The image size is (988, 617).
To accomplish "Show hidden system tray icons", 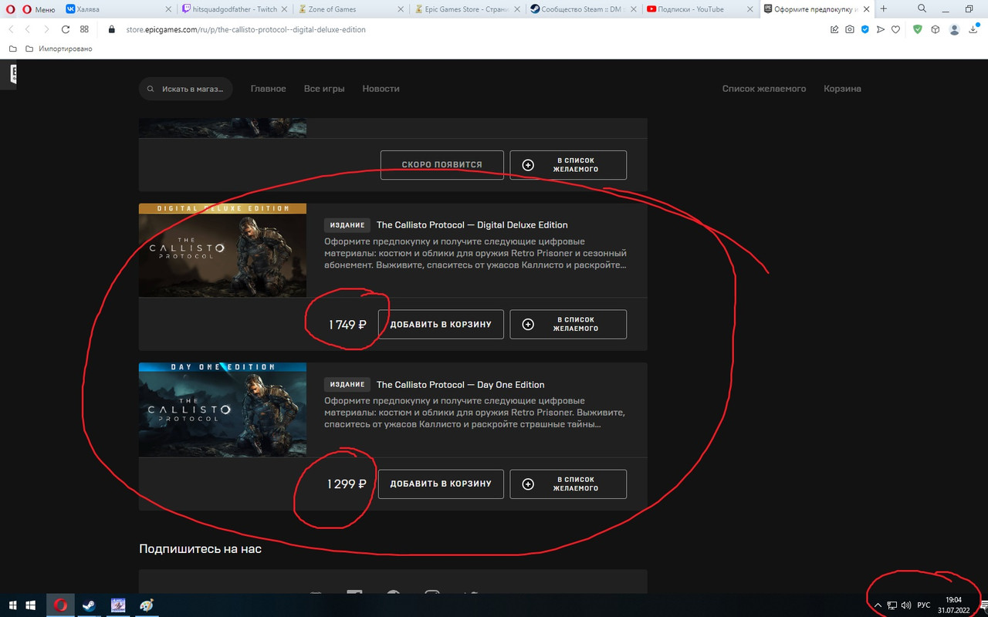I will coord(878,605).
